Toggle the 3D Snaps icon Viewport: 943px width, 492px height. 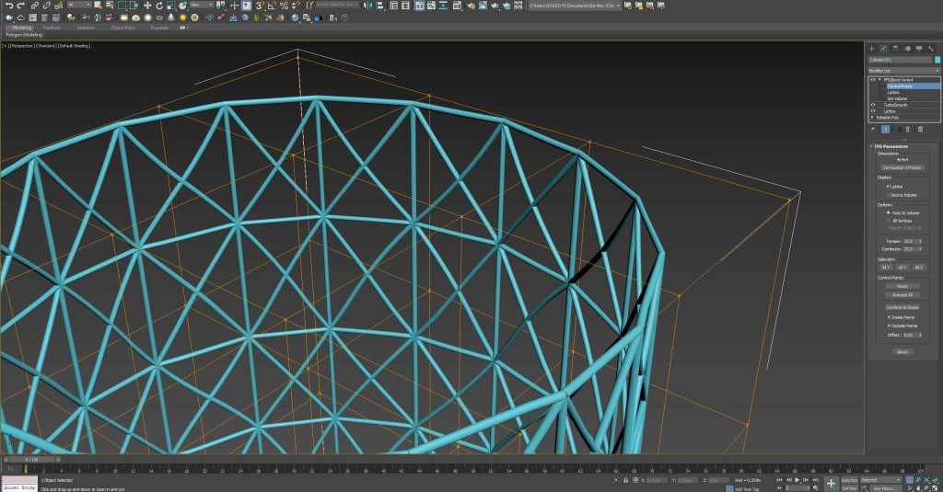pos(261,6)
